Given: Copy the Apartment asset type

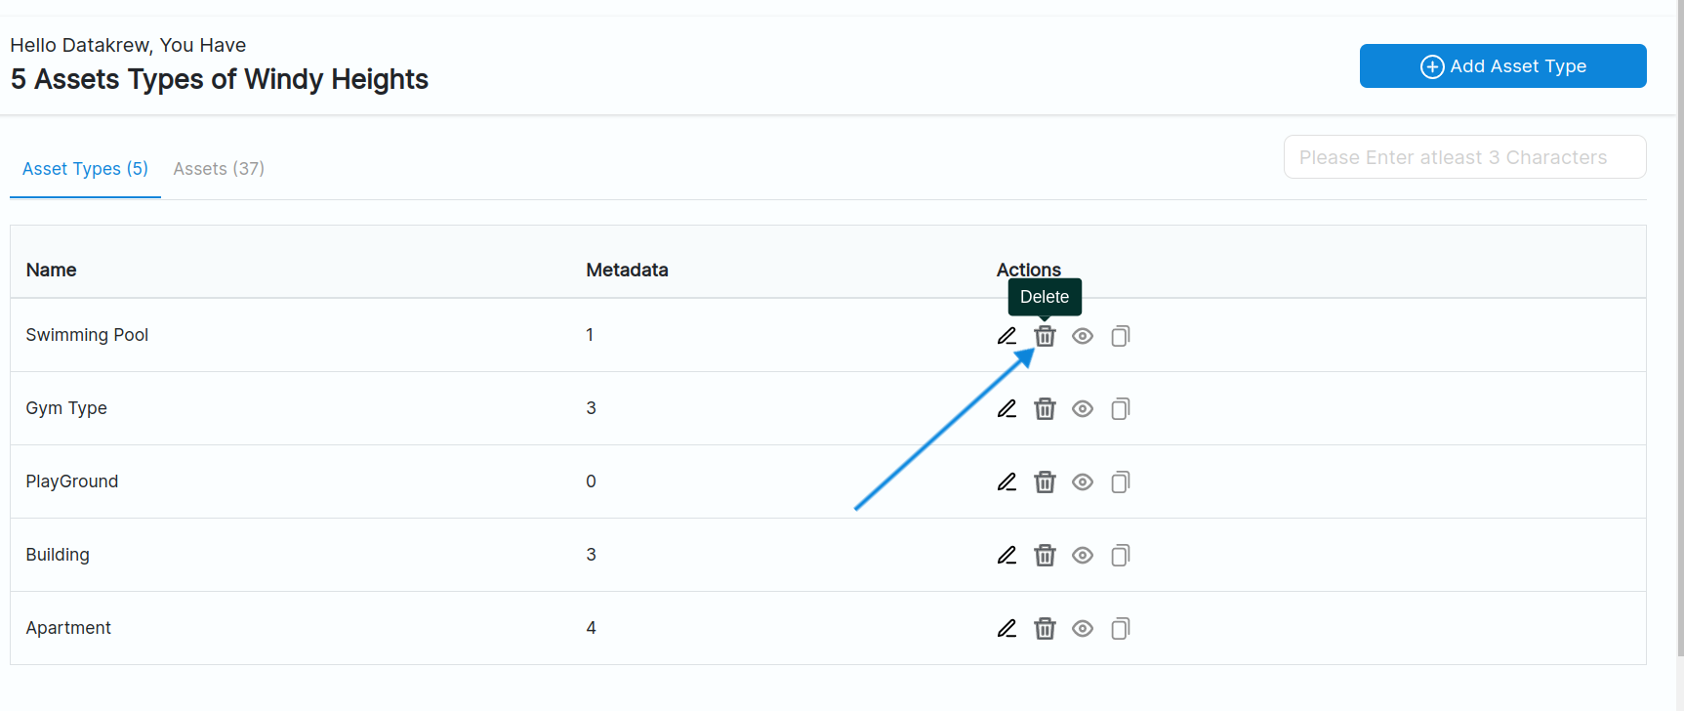Looking at the screenshot, I should coord(1121,629).
